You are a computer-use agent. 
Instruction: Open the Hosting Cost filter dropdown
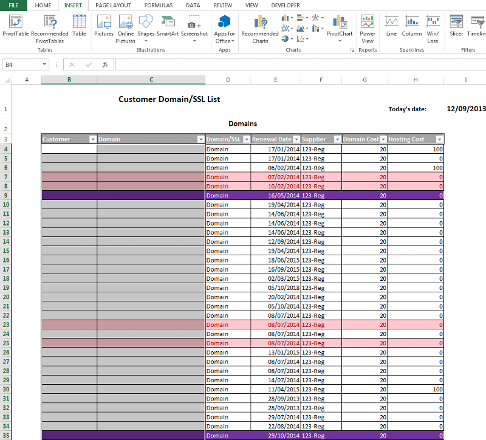coord(439,140)
